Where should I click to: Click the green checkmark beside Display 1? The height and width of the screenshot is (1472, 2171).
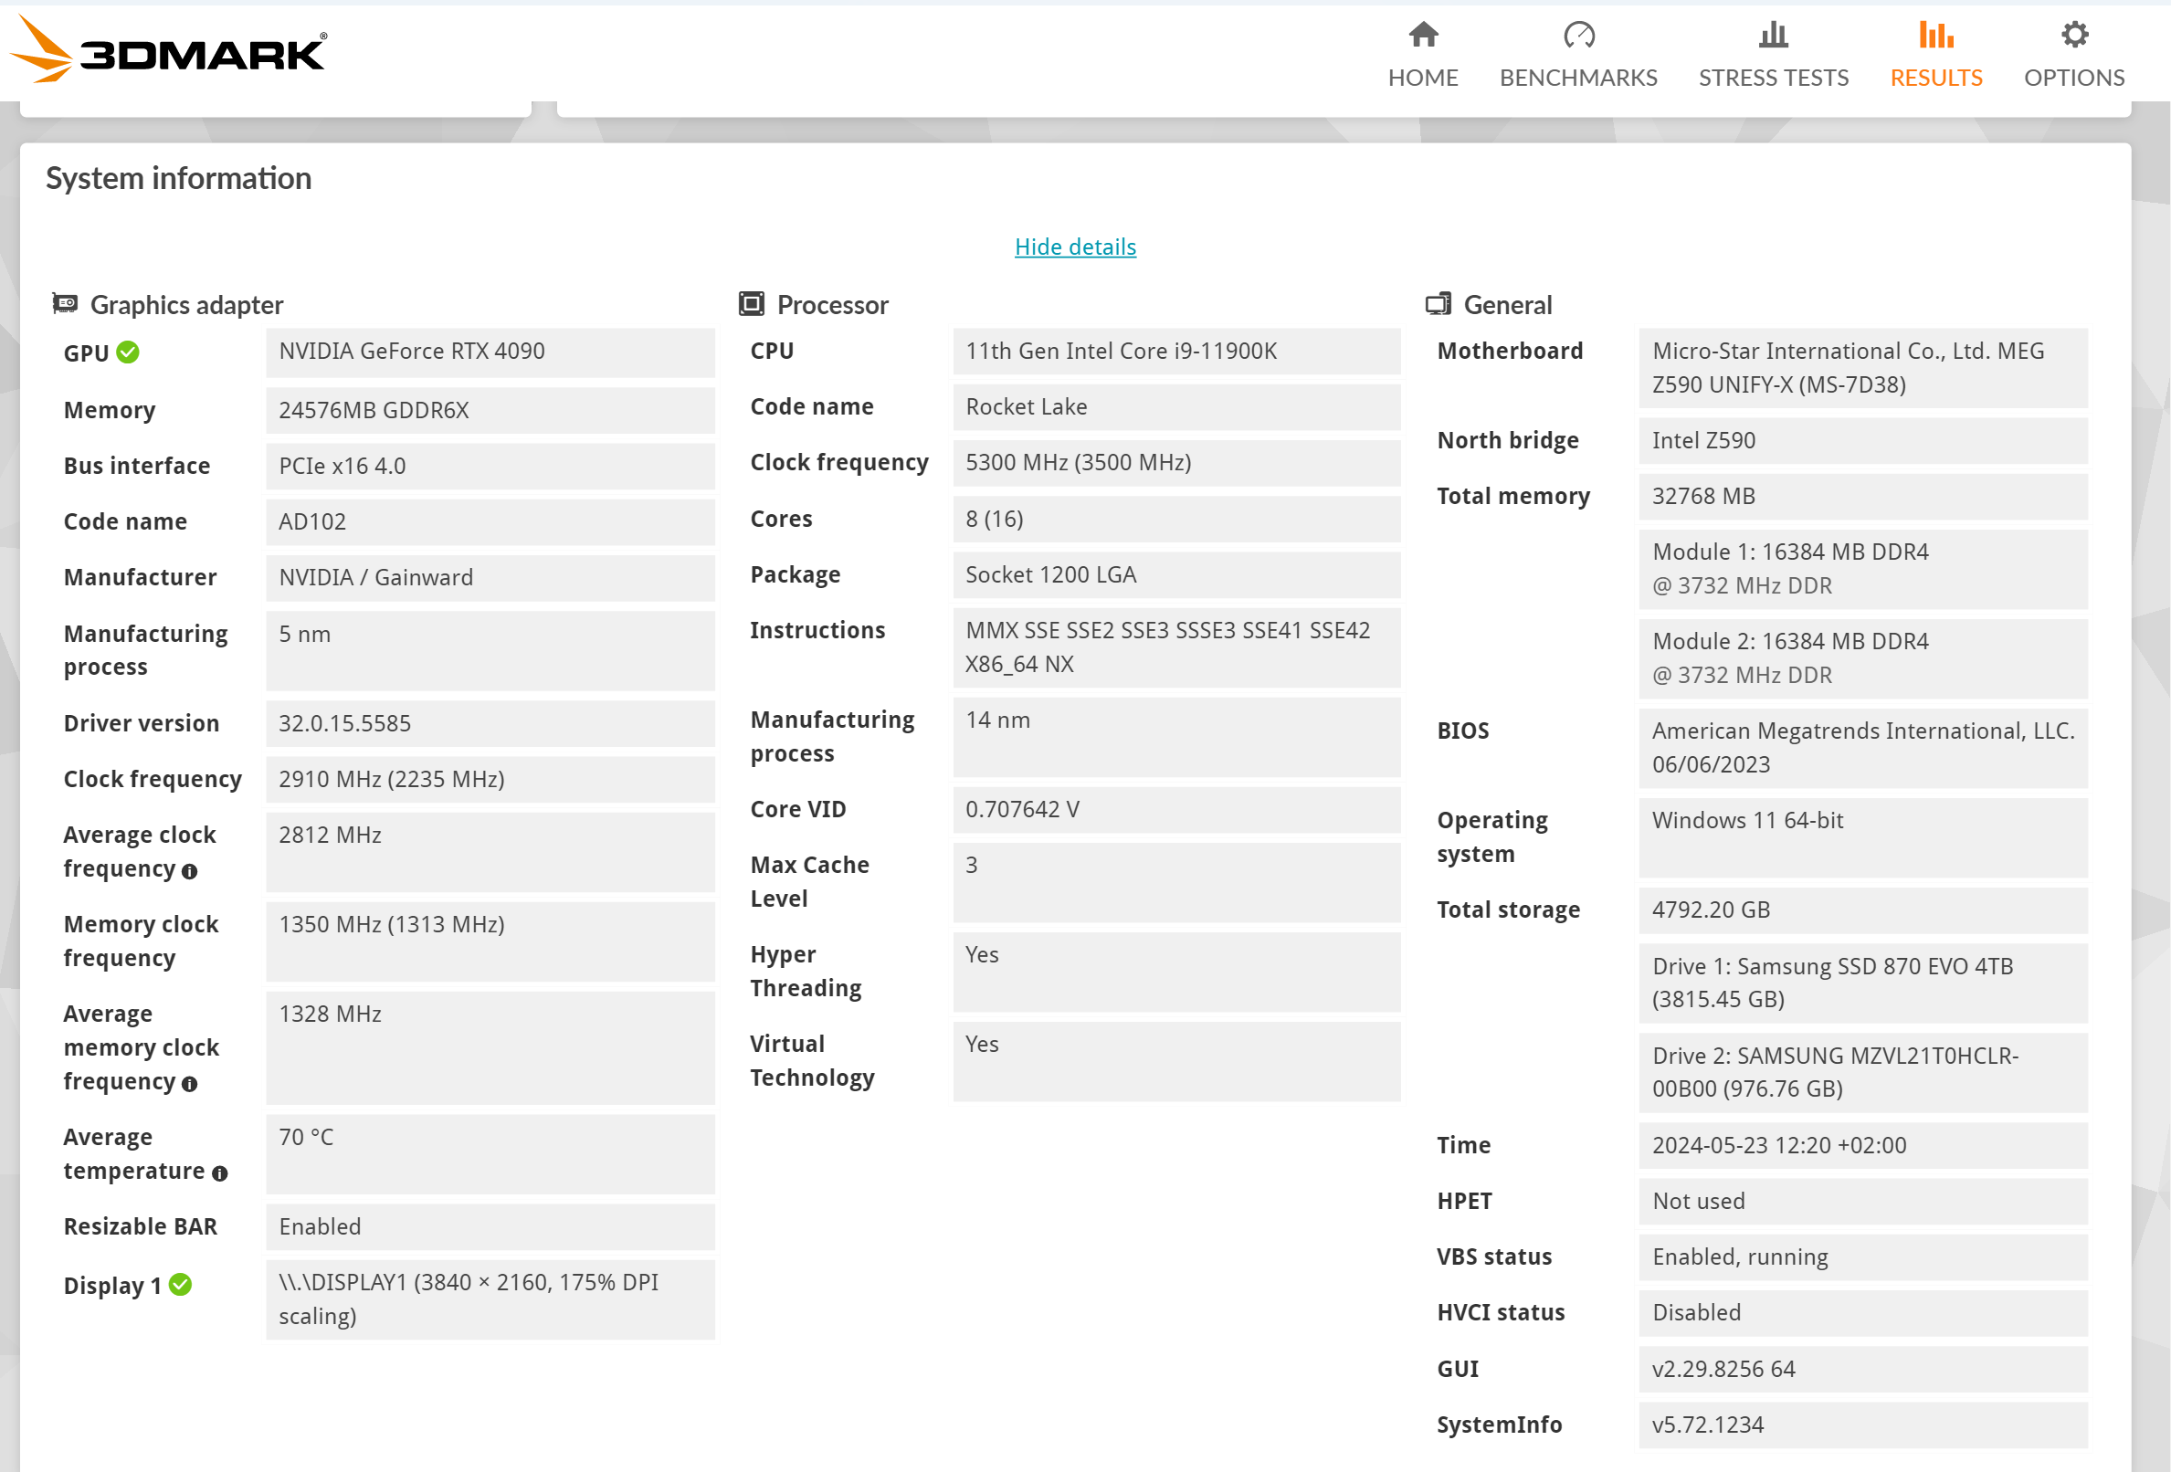(180, 1284)
